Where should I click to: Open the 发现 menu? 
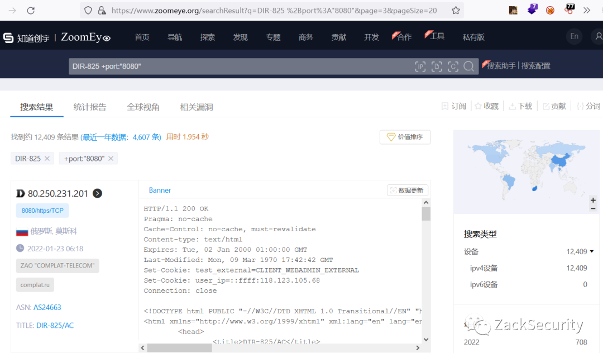click(240, 37)
